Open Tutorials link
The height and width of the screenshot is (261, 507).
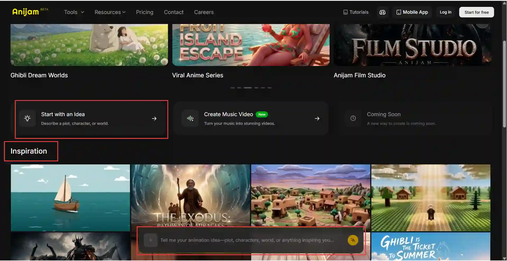click(356, 12)
